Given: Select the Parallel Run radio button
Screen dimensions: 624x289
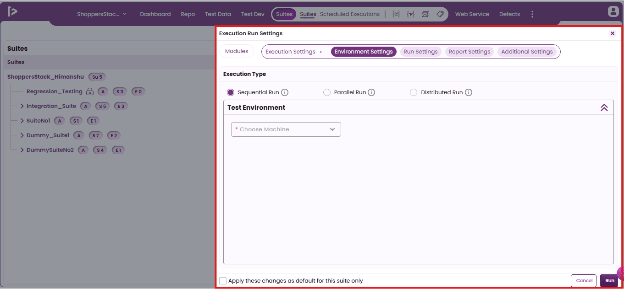Looking at the screenshot, I should tap(327, 92).
